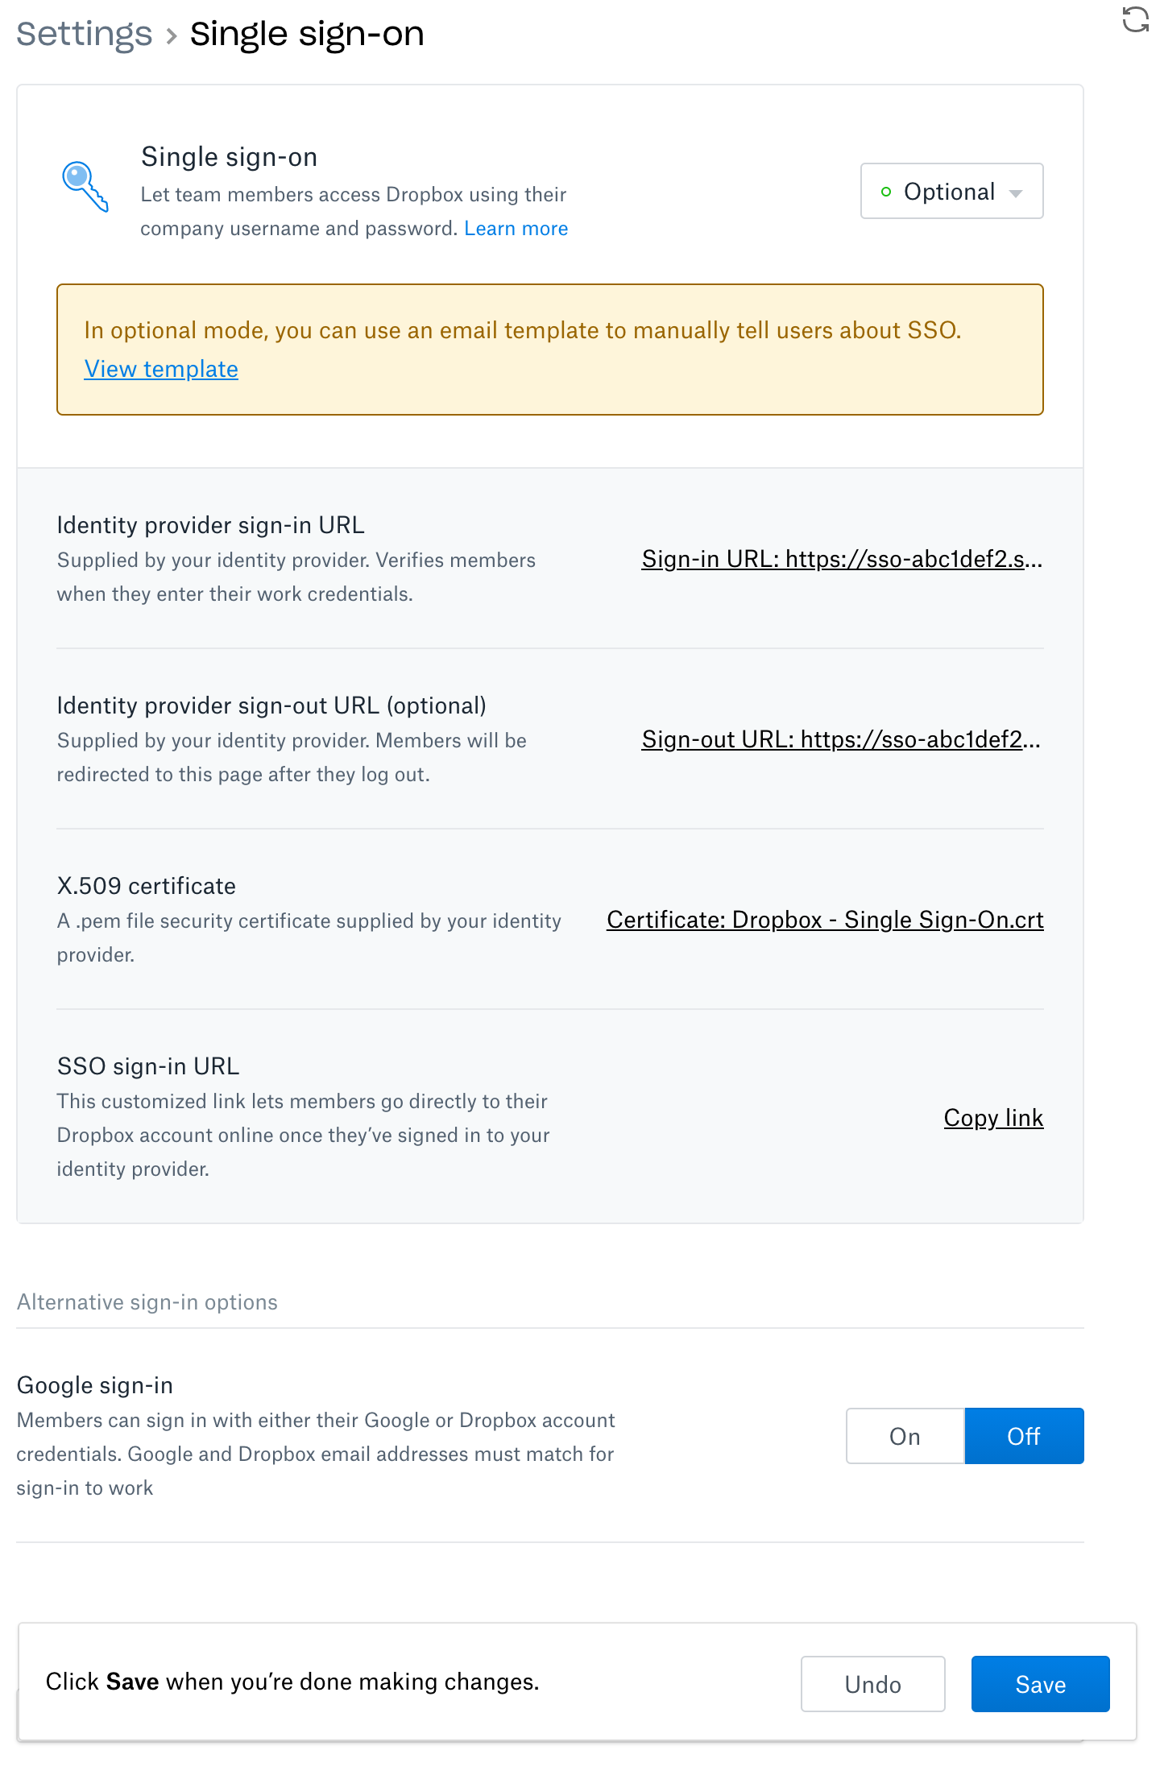Enable Google sign-in by selecting On
1160x1775 pixels.
tap(905, 1436)
